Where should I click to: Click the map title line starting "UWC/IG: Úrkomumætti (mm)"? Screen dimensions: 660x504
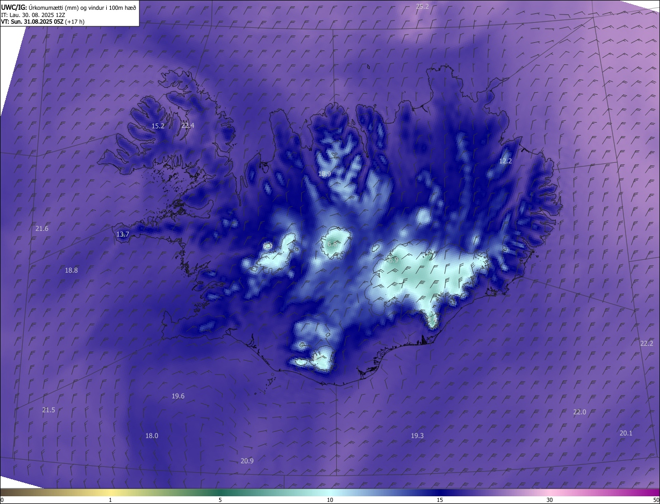click(69, 7)
